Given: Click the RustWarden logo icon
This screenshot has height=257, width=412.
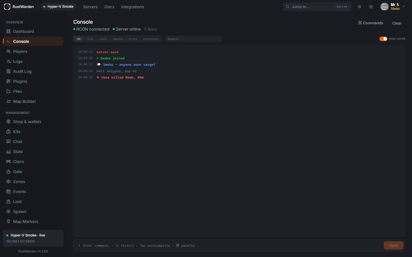Looking at the screenshot, I should (7, 7).
